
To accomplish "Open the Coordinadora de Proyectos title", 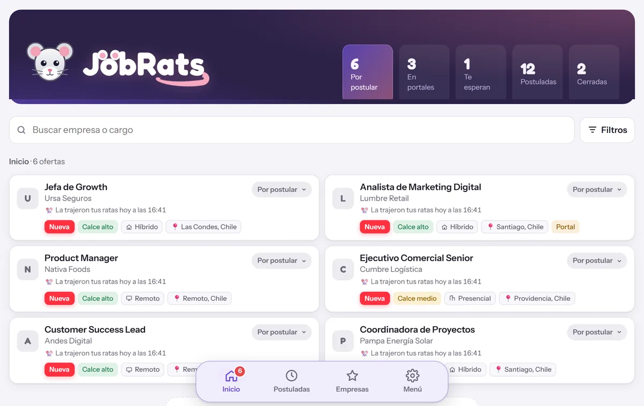I will (x=417, y=329).
